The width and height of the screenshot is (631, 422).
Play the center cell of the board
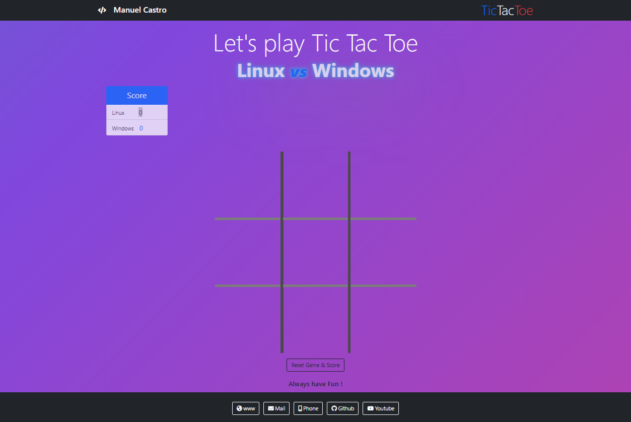click(316, 252)
